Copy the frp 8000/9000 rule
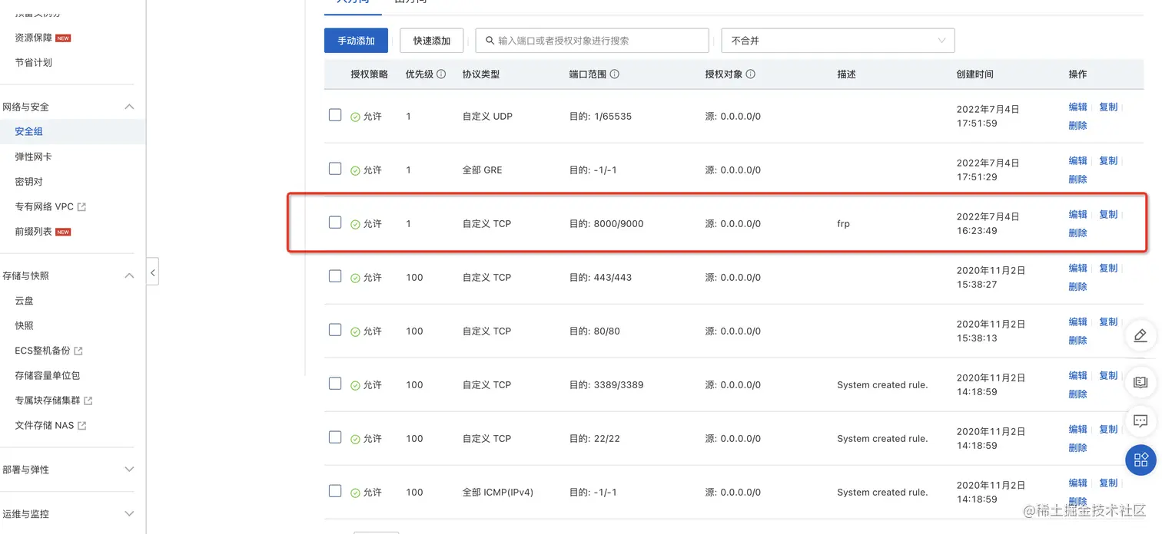Screen dimensions: 1162x534 click(1108, 215)
